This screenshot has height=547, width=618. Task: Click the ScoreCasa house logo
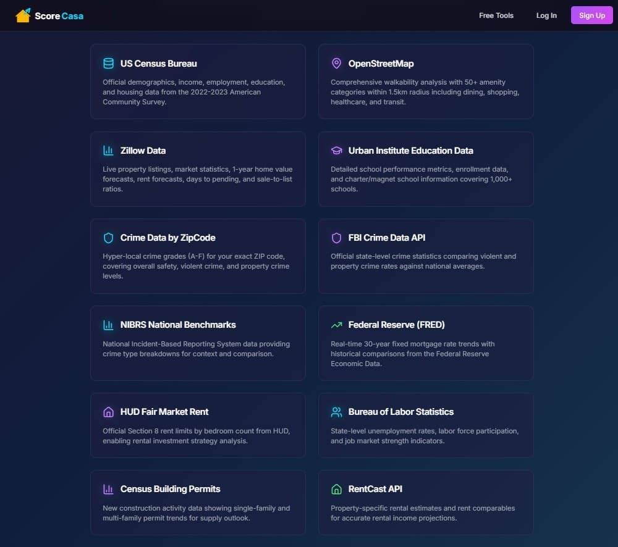23,15
